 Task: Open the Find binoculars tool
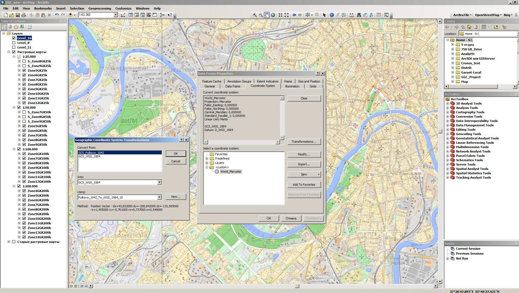[359, 15]
